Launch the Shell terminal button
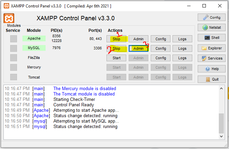The height and width of the screenshot is (149, 229). [212, 38]
